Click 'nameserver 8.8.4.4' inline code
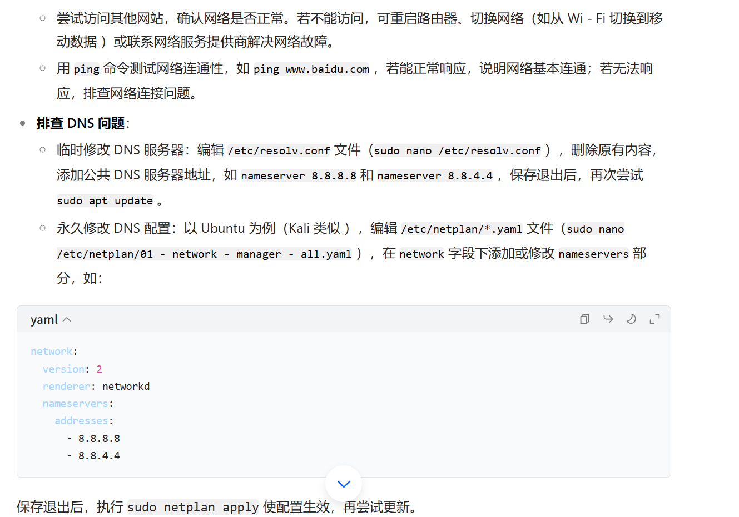This screenshot has width=739, height=517. (435, 176)
